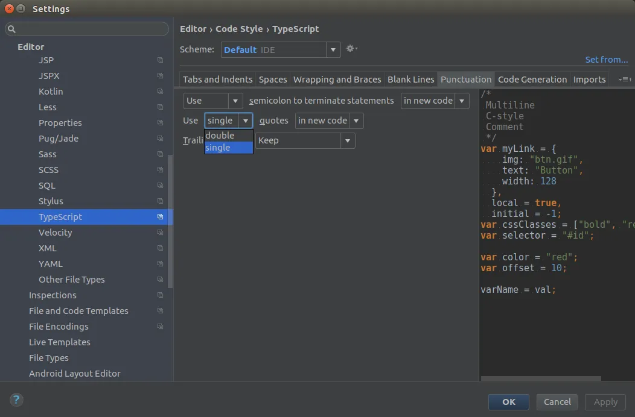Click the scheme gear settings icon
The width and height of the screenshot is (635, 417).
(x=351, y=49)
